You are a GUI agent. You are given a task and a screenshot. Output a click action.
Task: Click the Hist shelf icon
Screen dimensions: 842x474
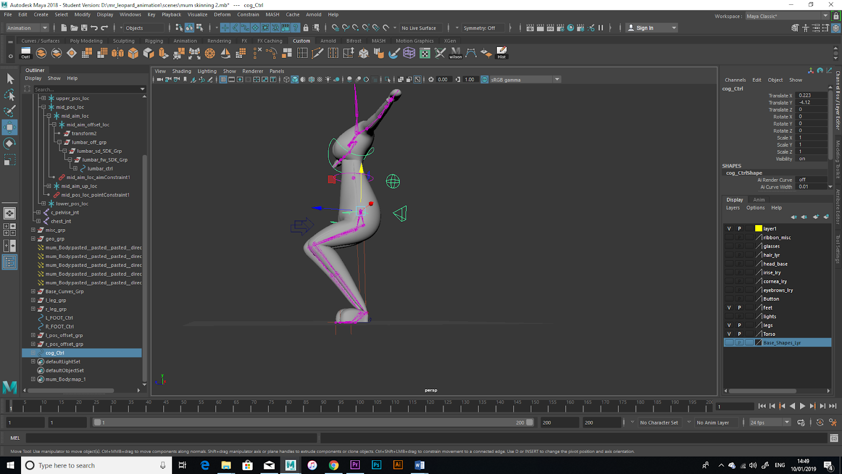coord(502,53)
